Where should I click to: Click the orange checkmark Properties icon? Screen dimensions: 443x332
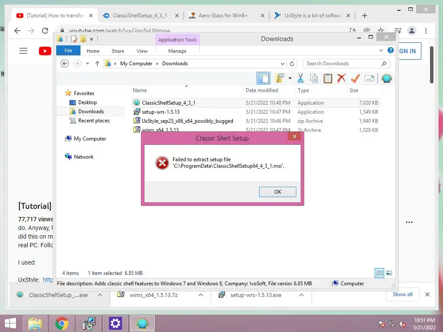coord(355,78)
